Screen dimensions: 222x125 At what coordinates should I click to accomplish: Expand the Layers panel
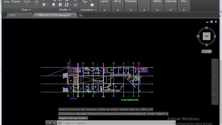point(104,10)
